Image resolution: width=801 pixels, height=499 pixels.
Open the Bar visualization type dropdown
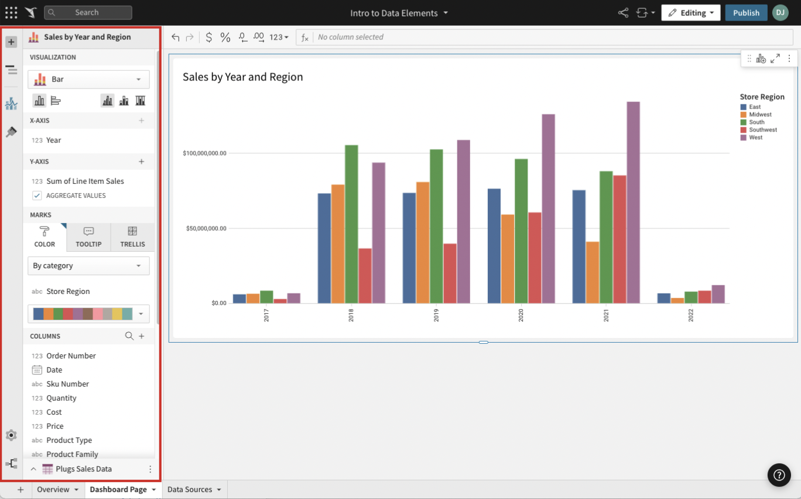point(88,79)
